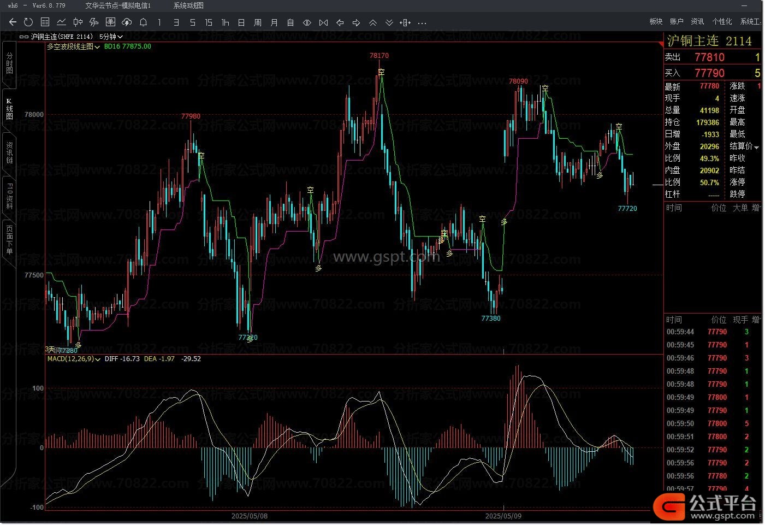Switch to the time-sharing line chart icon
Viewport: 765px width, 525px height.
[x=61, y=22]
